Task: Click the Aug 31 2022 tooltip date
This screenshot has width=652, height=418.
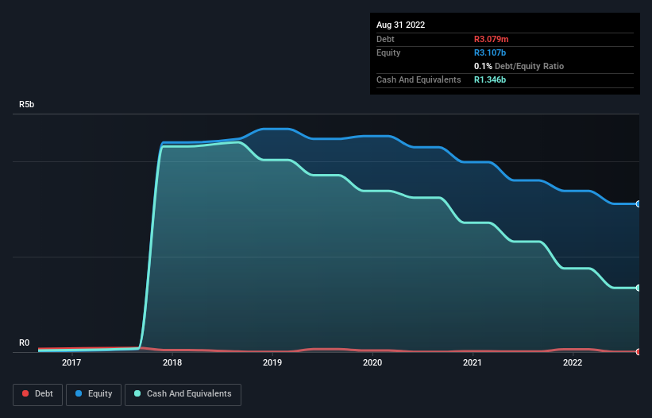Action: (401, 25)
